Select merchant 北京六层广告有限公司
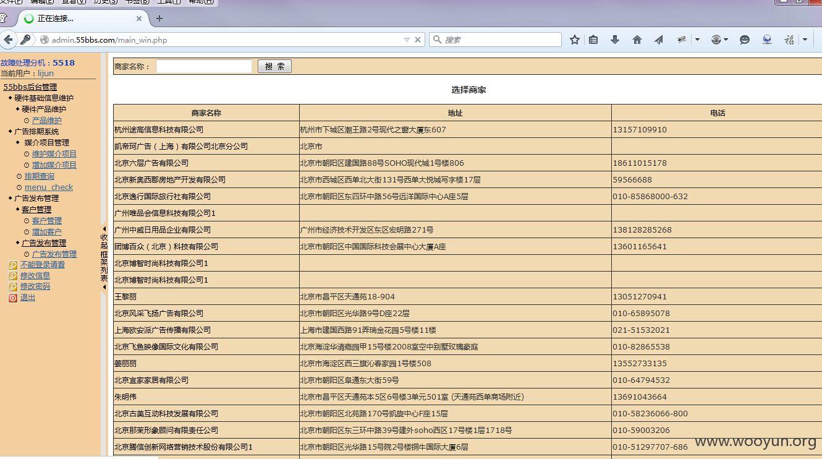This screenshot has width=822, height=459. (x=151, y=163)
